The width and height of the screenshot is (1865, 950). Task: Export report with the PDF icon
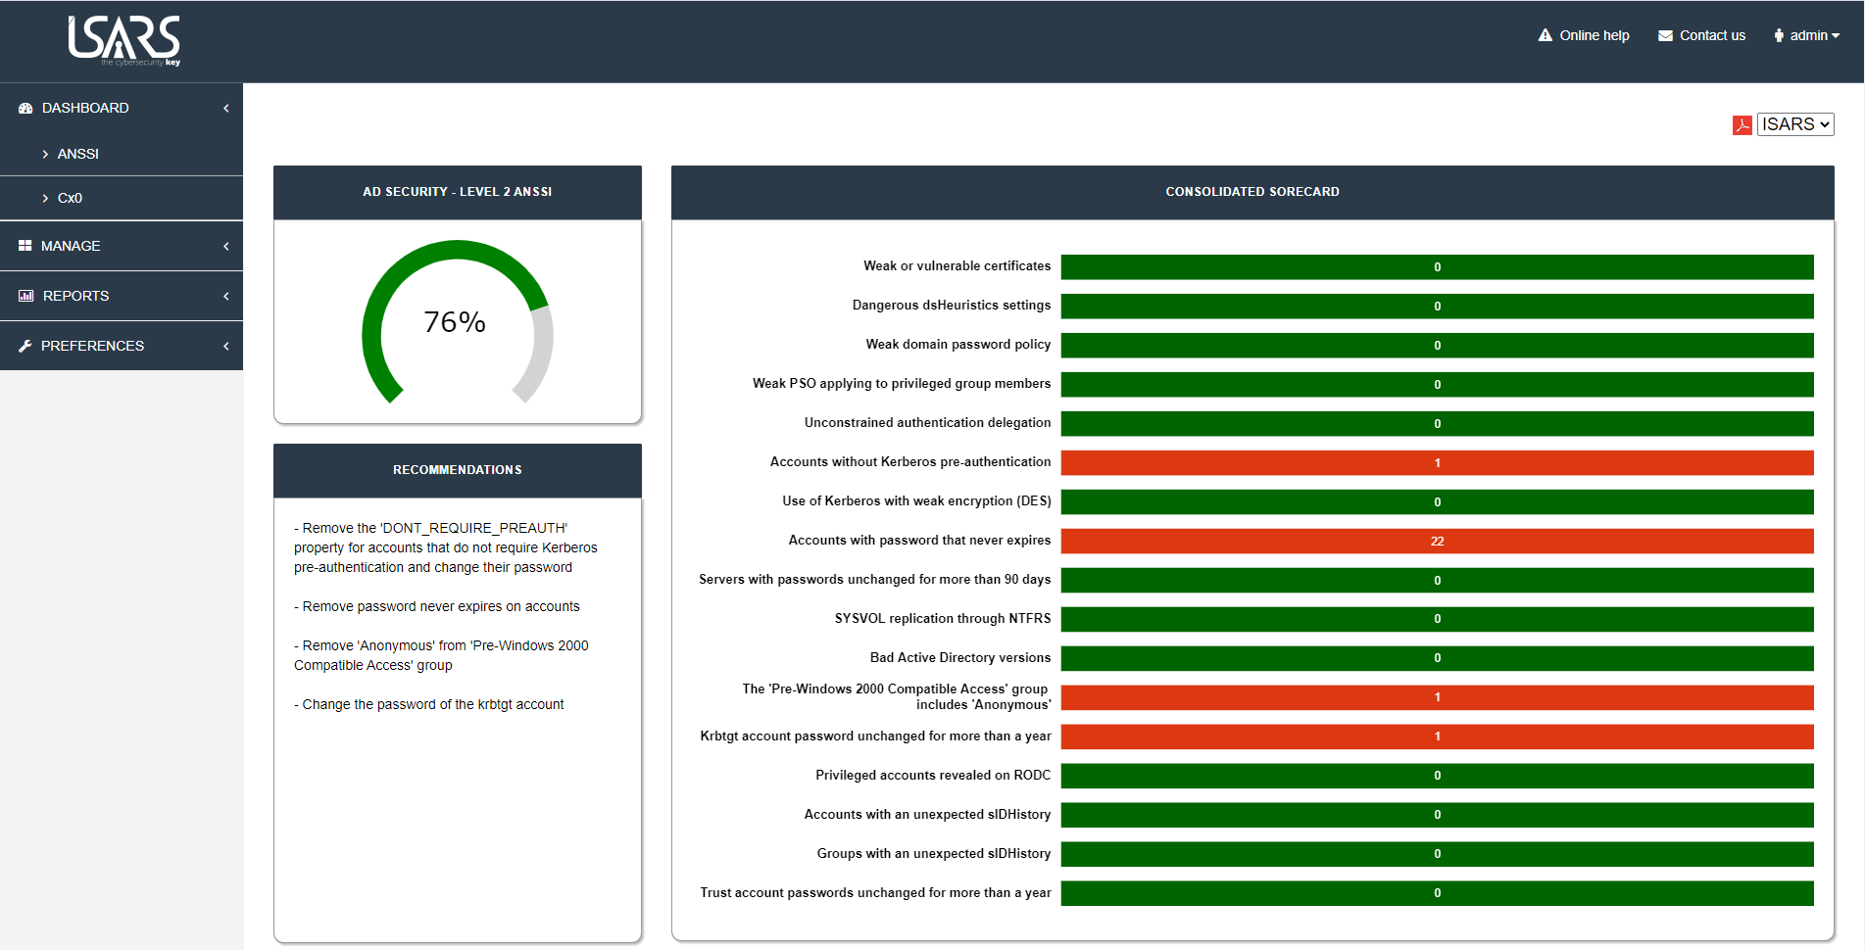[x=1742, y=125]
